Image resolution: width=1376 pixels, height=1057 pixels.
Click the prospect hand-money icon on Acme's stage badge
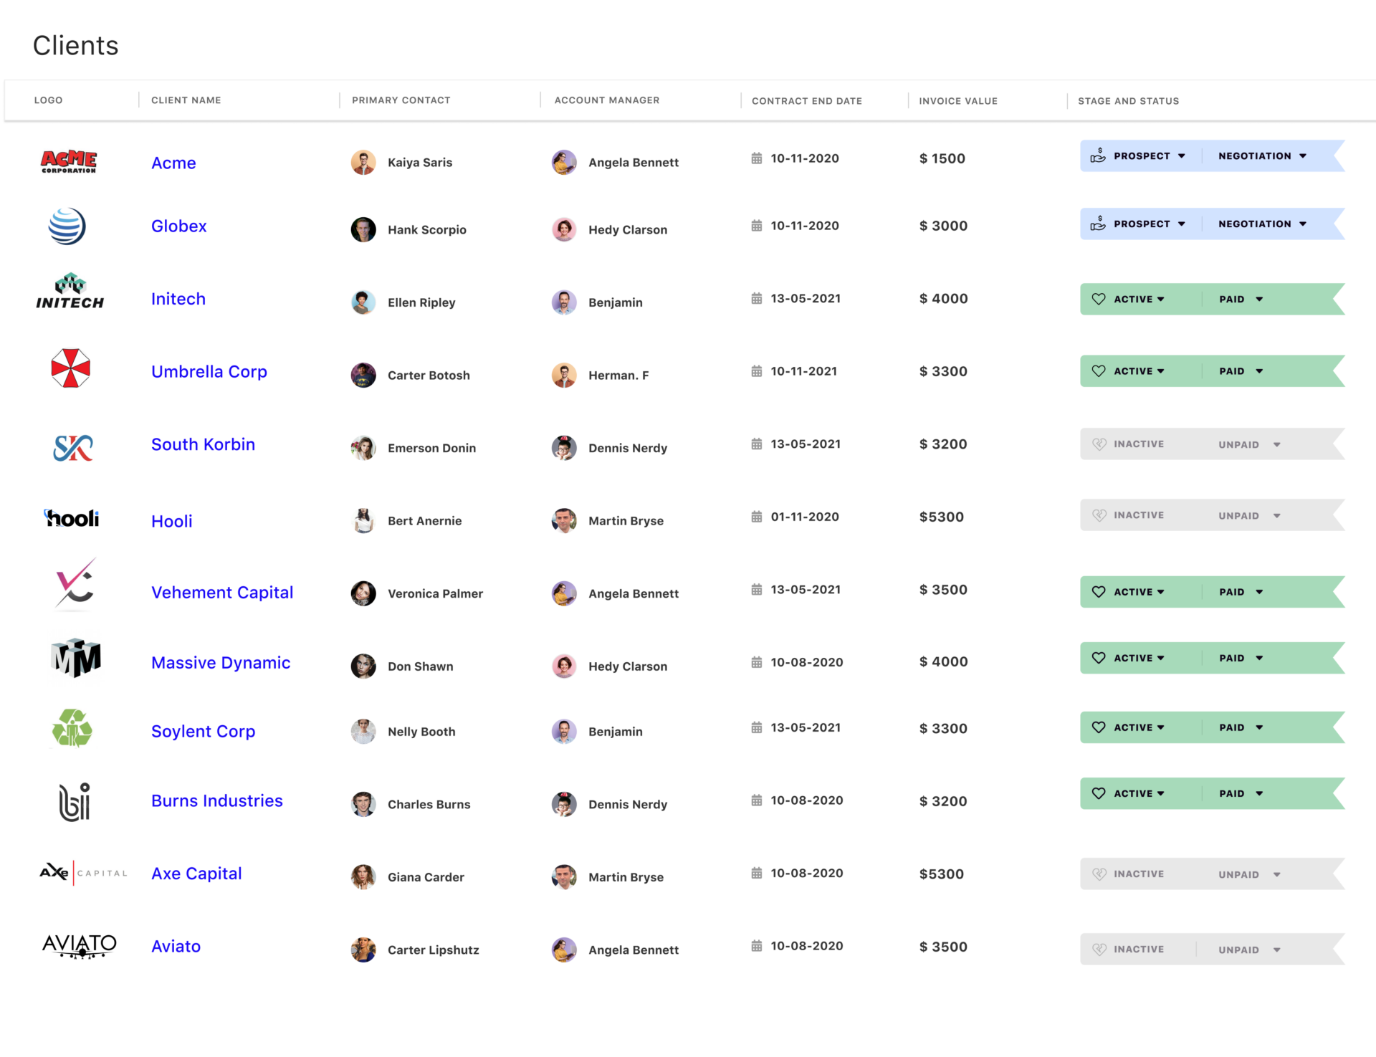tap(1096, 156)
